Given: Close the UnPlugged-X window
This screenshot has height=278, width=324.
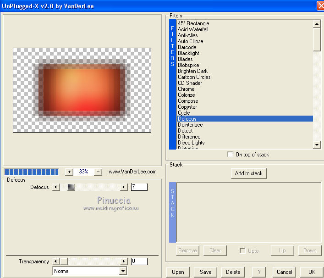Looking at the screenshot, I should pos(321,6).
